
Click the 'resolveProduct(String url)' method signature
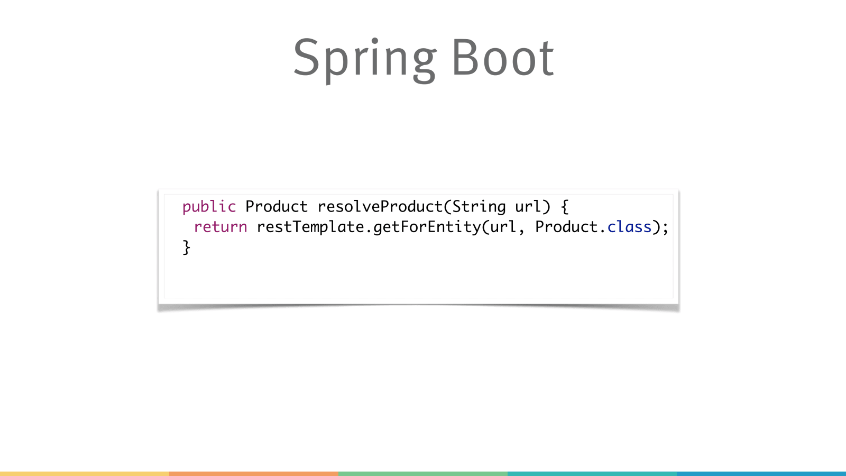click(x=434, y=206)
